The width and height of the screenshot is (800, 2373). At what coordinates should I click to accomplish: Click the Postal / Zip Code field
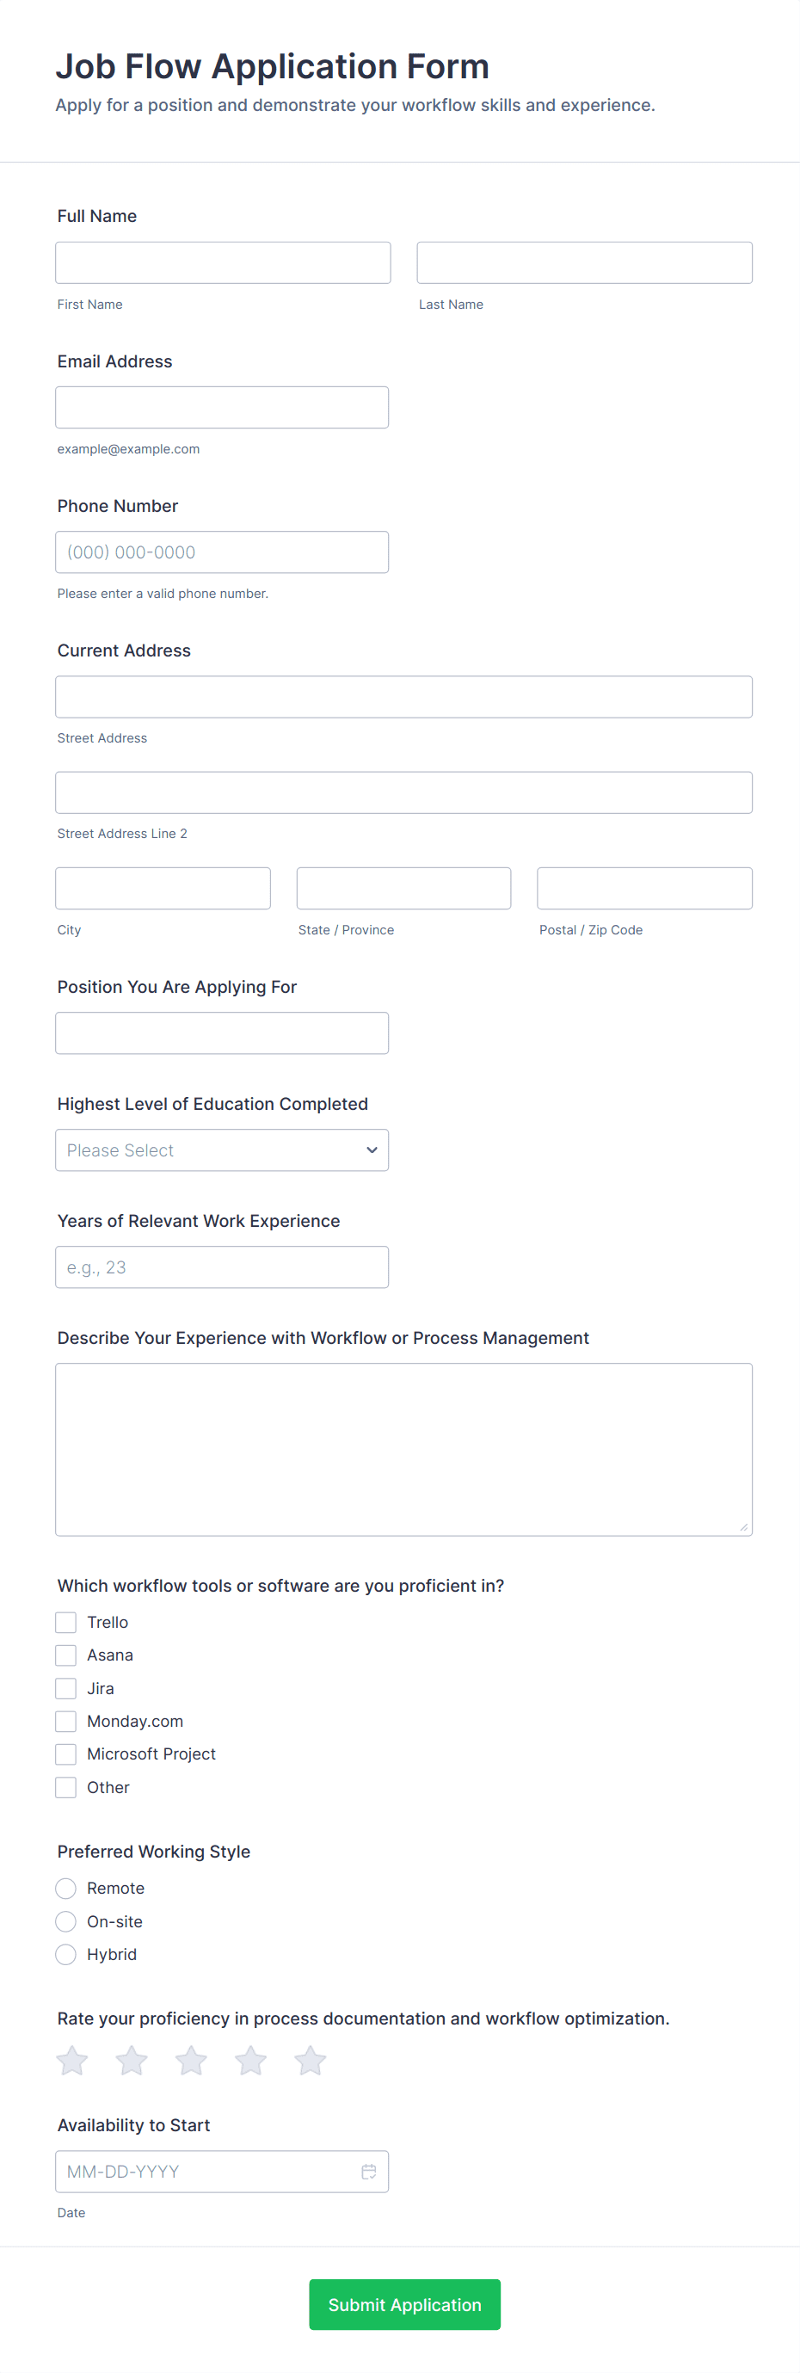644,888
